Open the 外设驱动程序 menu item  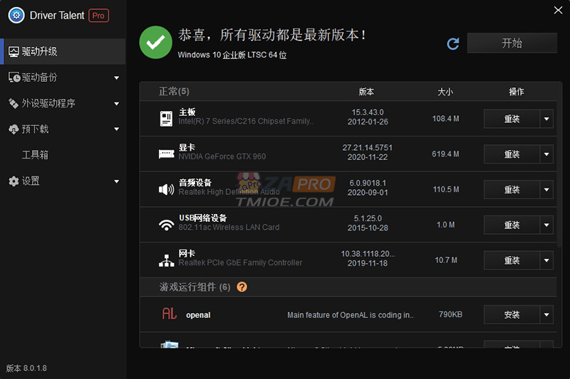point(63,103)
